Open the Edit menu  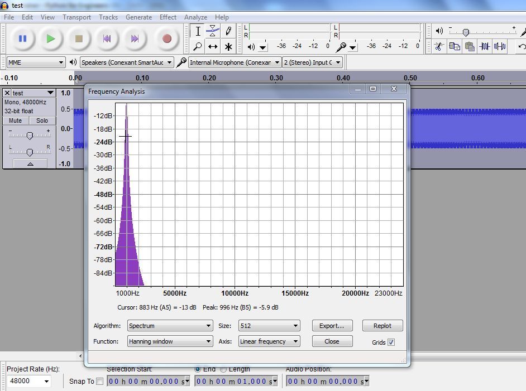point(27,17)
